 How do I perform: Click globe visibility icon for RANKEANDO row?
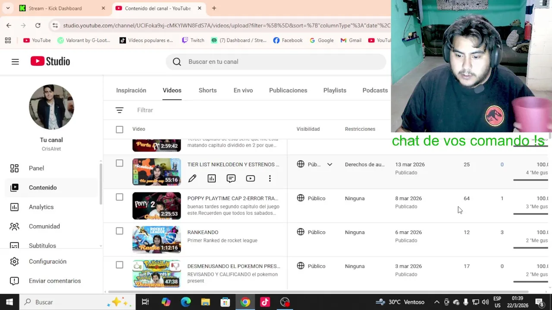[301, 232]
